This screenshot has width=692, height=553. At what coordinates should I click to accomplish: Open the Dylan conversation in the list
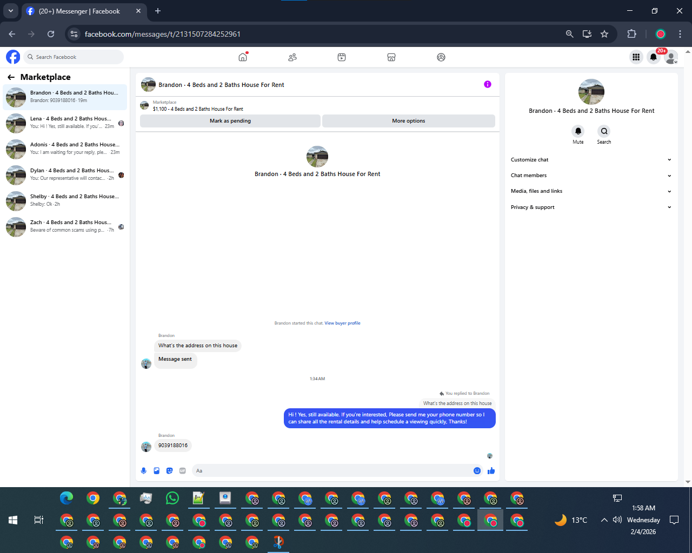[x=65, y=175]
